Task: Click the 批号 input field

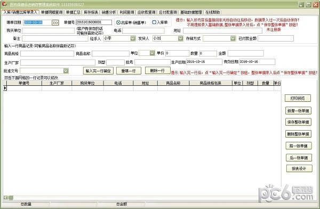Action: point(152,62)
